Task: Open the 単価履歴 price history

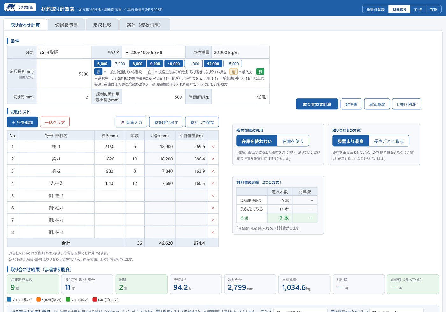Action: point(377,104)
